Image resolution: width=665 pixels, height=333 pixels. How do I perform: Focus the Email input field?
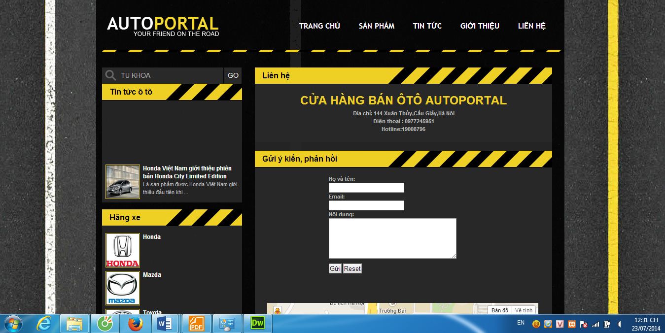click(366, 205)
